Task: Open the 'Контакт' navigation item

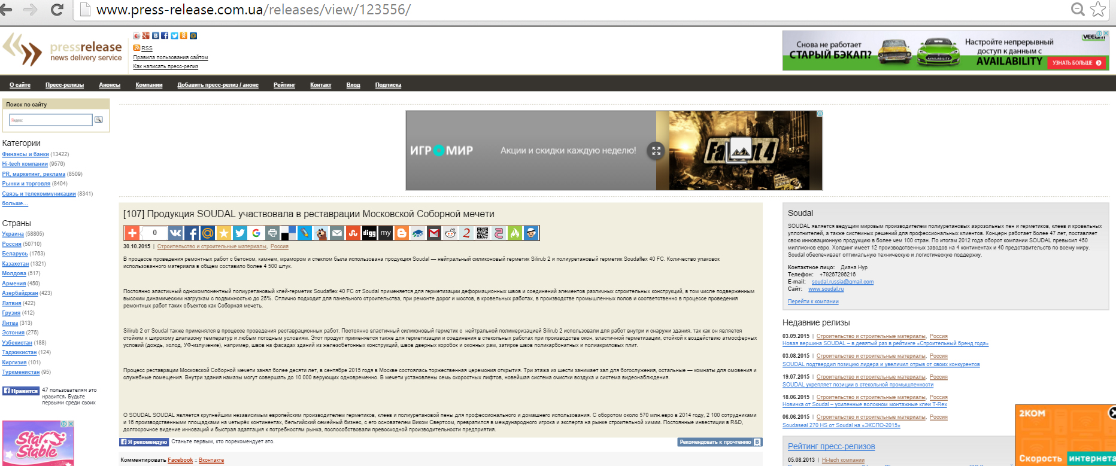Action: tap(321, 85)
